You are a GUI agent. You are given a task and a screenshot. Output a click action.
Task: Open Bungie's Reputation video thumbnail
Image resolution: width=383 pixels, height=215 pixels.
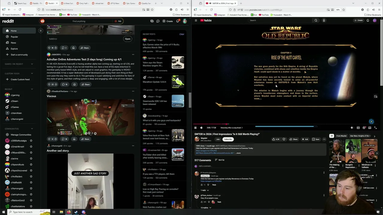353,151
